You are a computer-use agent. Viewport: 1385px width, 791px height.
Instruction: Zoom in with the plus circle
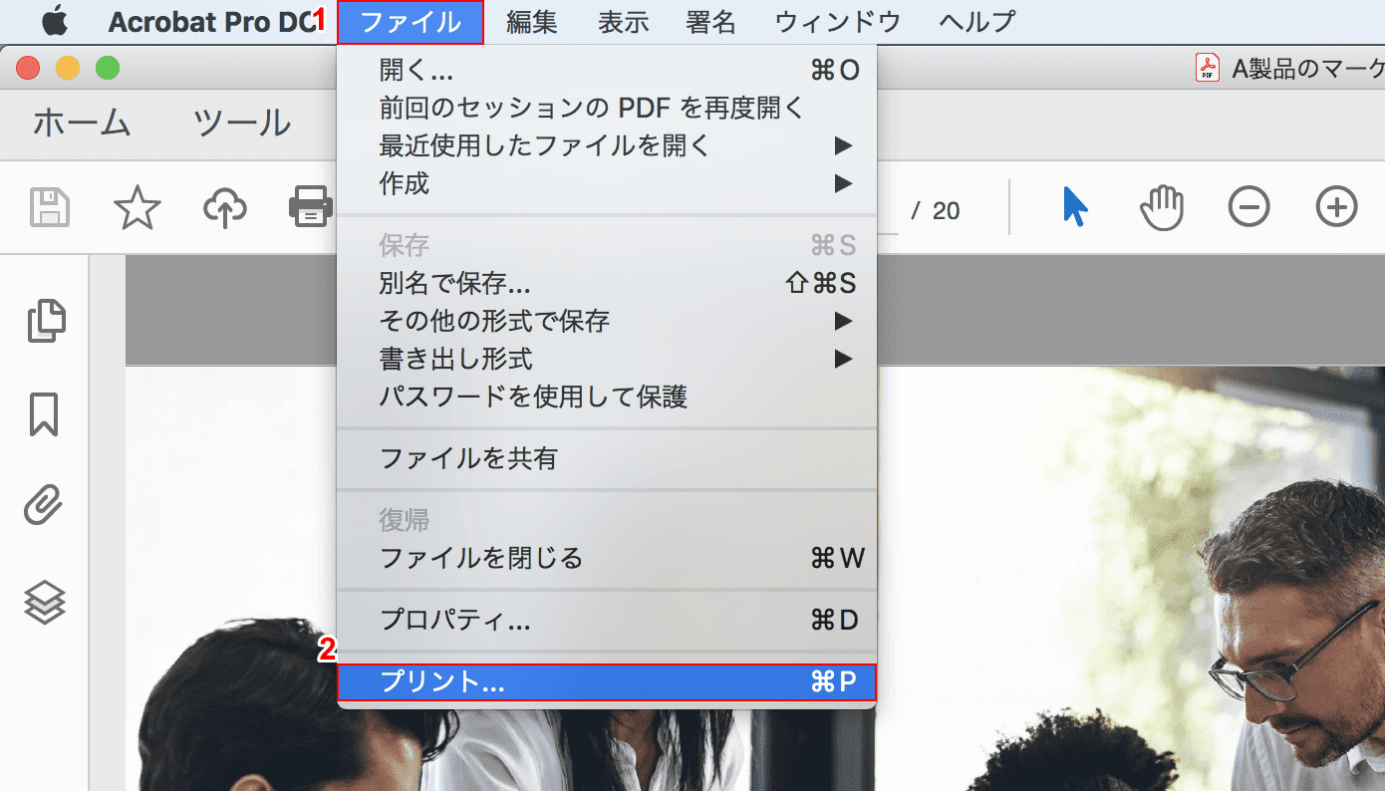pyautogui.click(x=1337, y=207)
